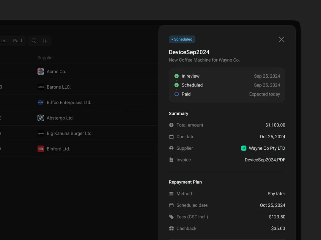Image resolution: width=321 pixels, height=240 pixels.
Task: Close the DeviceSep2024 detail panel
Action: click(x=281, y=39)
